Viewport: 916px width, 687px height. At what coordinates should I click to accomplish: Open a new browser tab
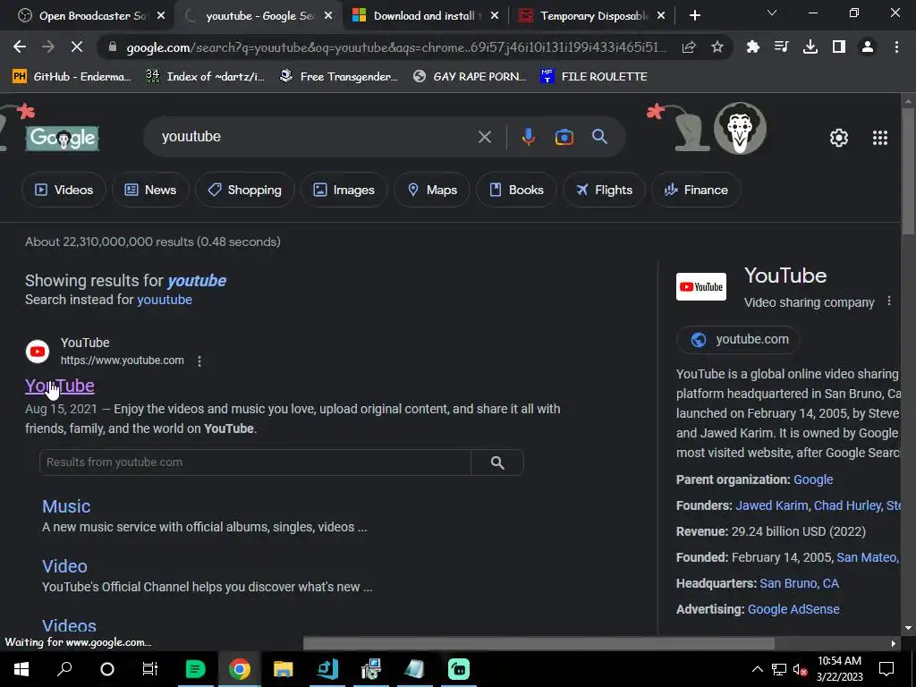[x=694, y=16]
